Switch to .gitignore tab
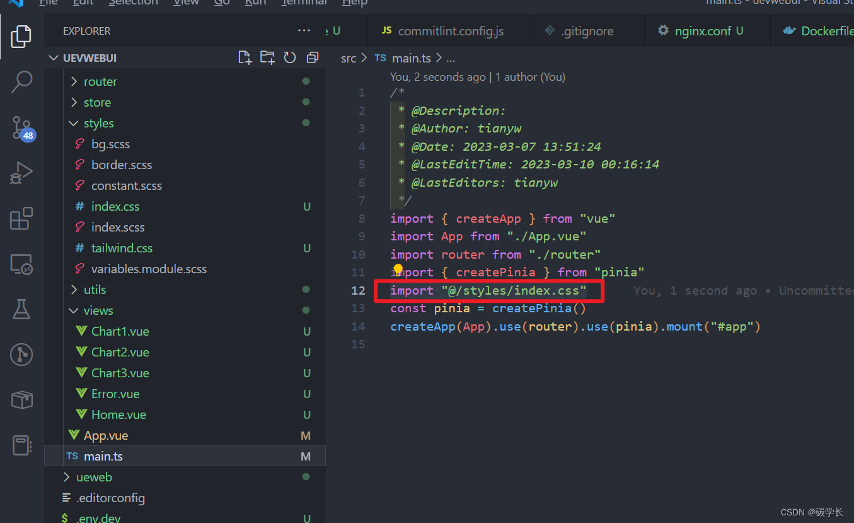The height and width of the screenshot is (523, 854). click(587, 31)
